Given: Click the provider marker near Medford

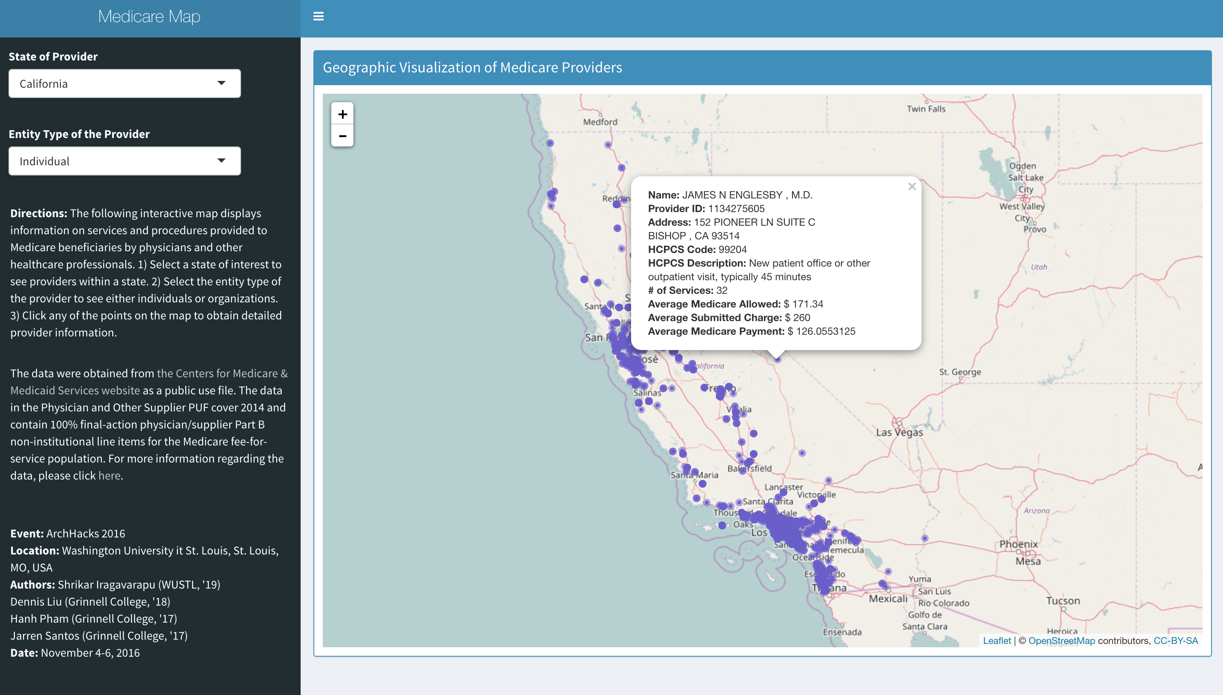Looking at the screenshot, I should click(607, 145).
